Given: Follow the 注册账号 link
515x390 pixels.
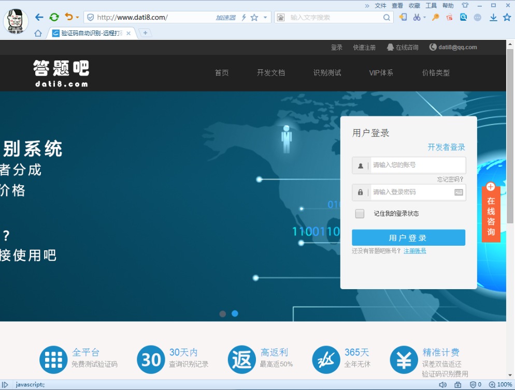Looking at the screenshot, I should 414,251.
